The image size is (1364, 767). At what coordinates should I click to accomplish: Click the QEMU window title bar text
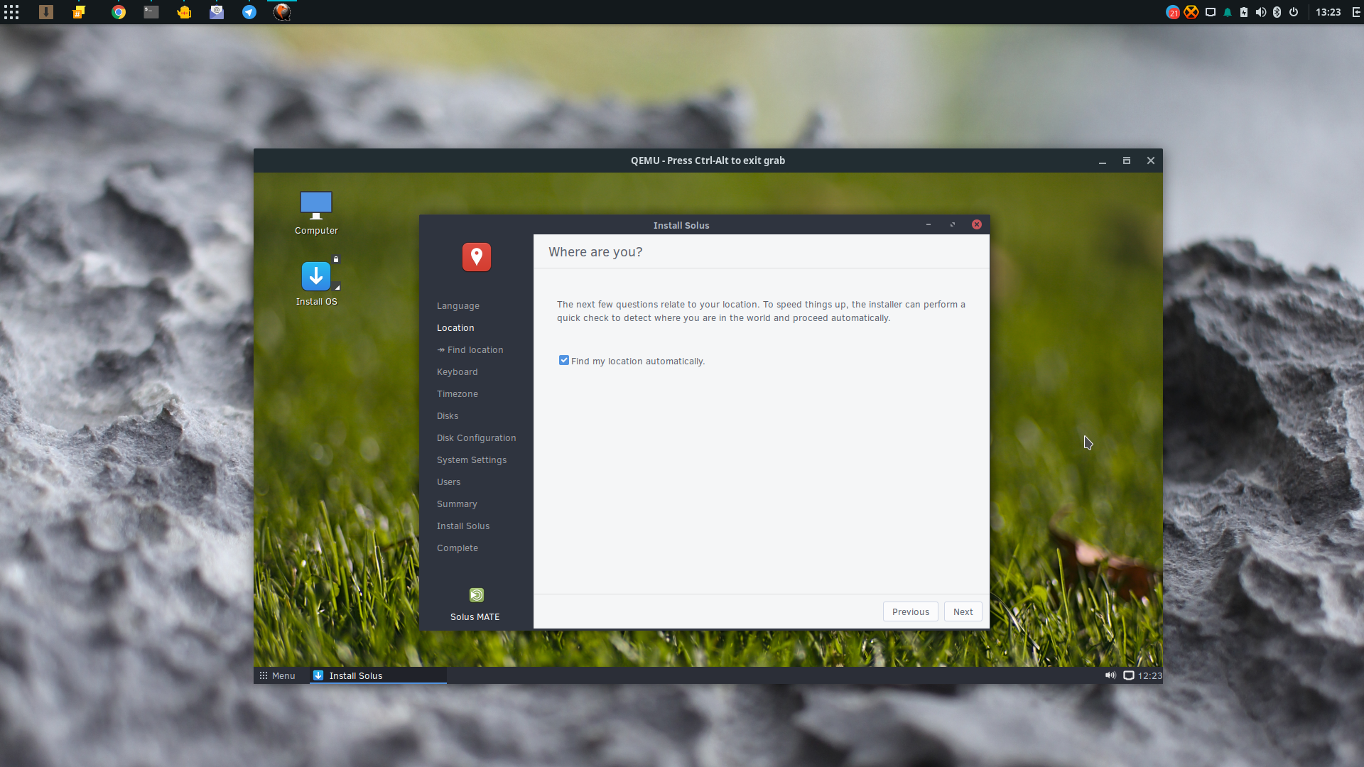tap(708, 161)
